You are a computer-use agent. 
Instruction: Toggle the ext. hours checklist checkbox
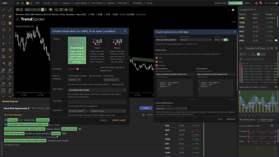pos(250,54)
